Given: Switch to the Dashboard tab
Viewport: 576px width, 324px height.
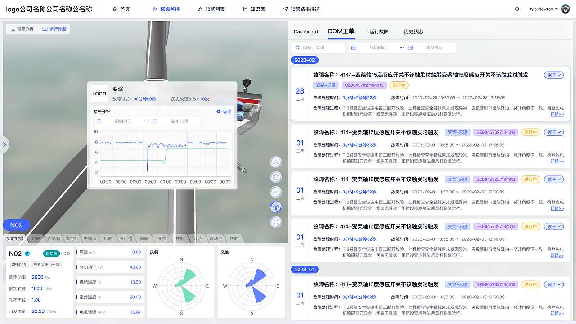Looking at the screenshot, I should pyautogui.click(x=306, y=31).
